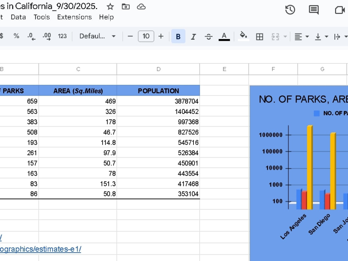This screenshot has height=261, width=348.
Task: Format as percent
Action: tap(16, 36)
